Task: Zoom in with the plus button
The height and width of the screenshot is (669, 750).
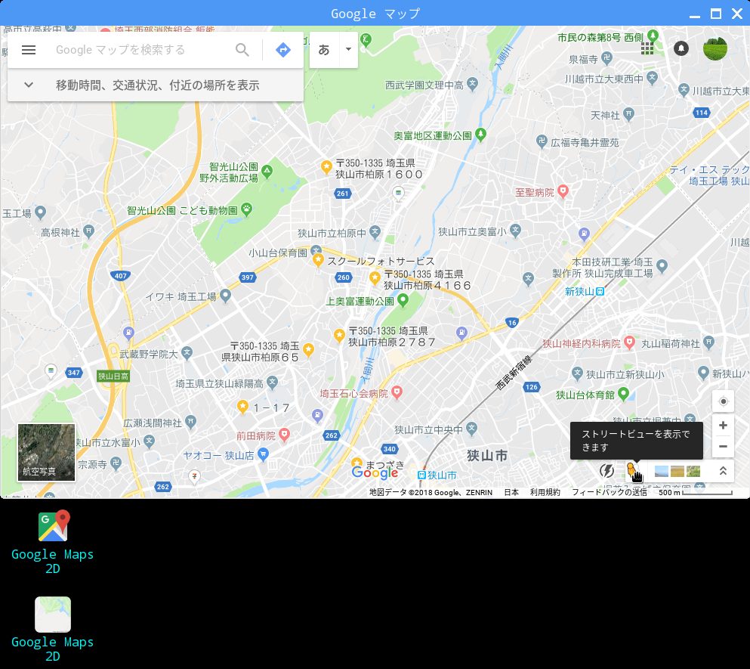Action: pos(724,426)
